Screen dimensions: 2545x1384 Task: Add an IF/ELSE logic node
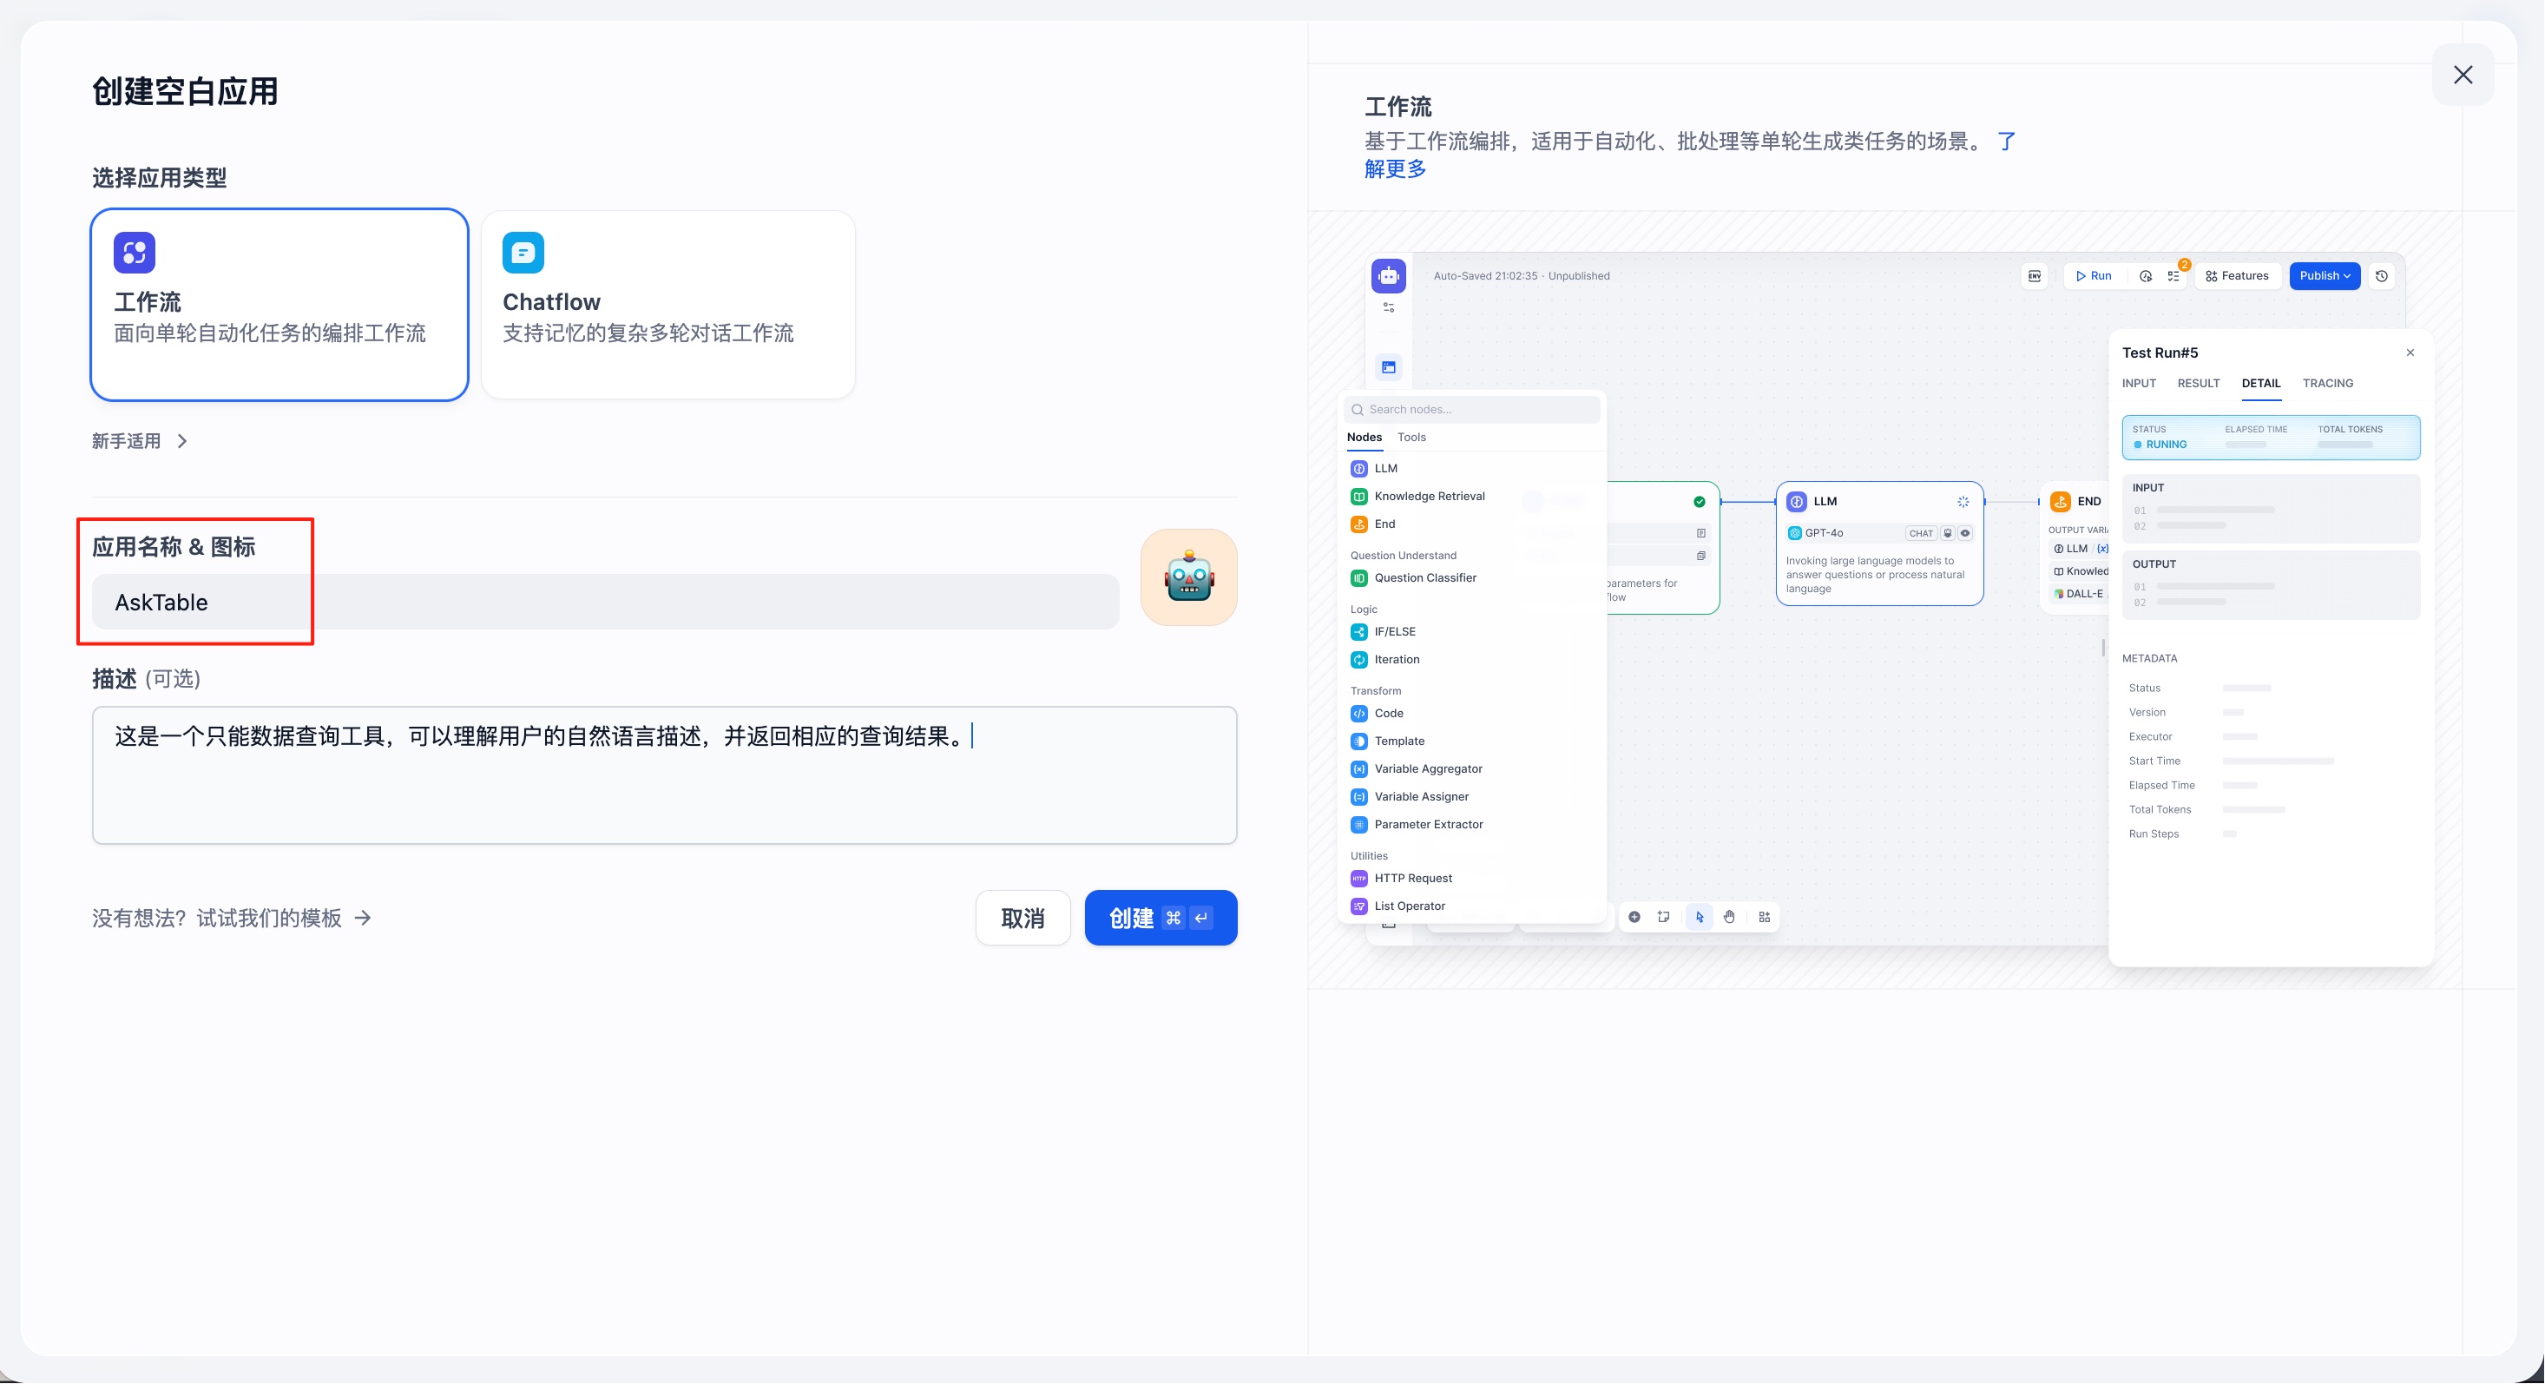pos(1394,630)
